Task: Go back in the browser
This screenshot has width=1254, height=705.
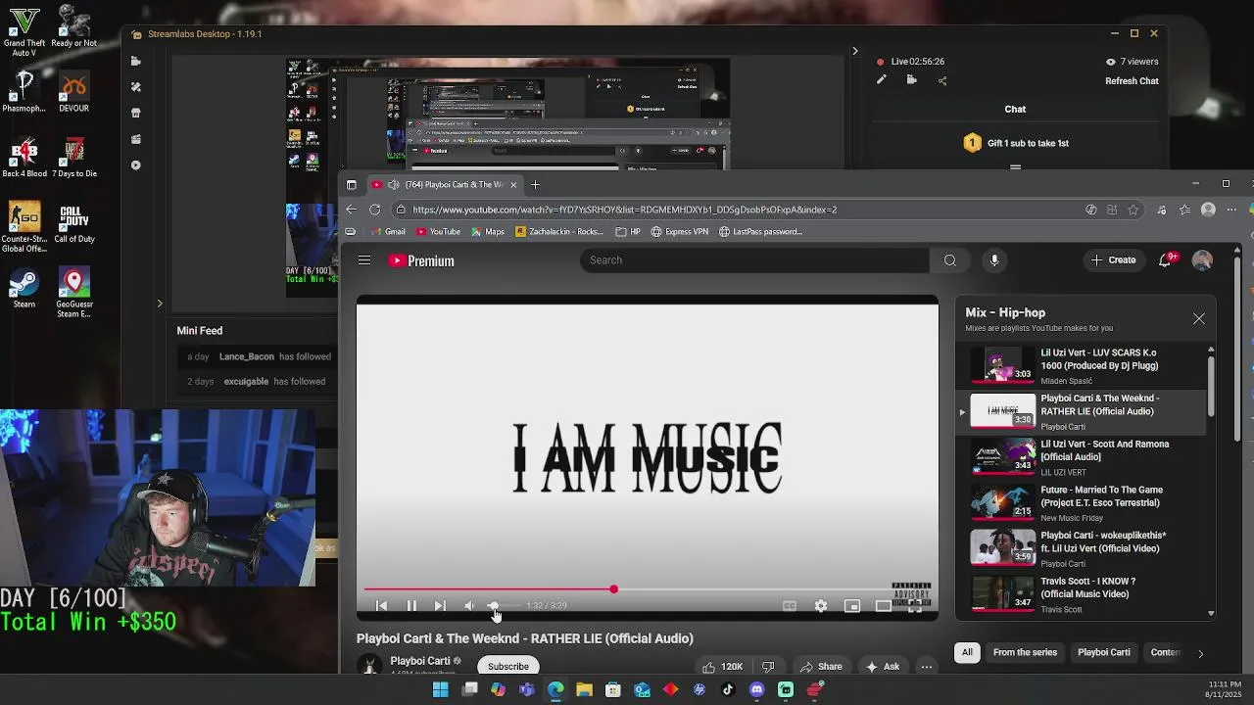Action: [351, 210]
